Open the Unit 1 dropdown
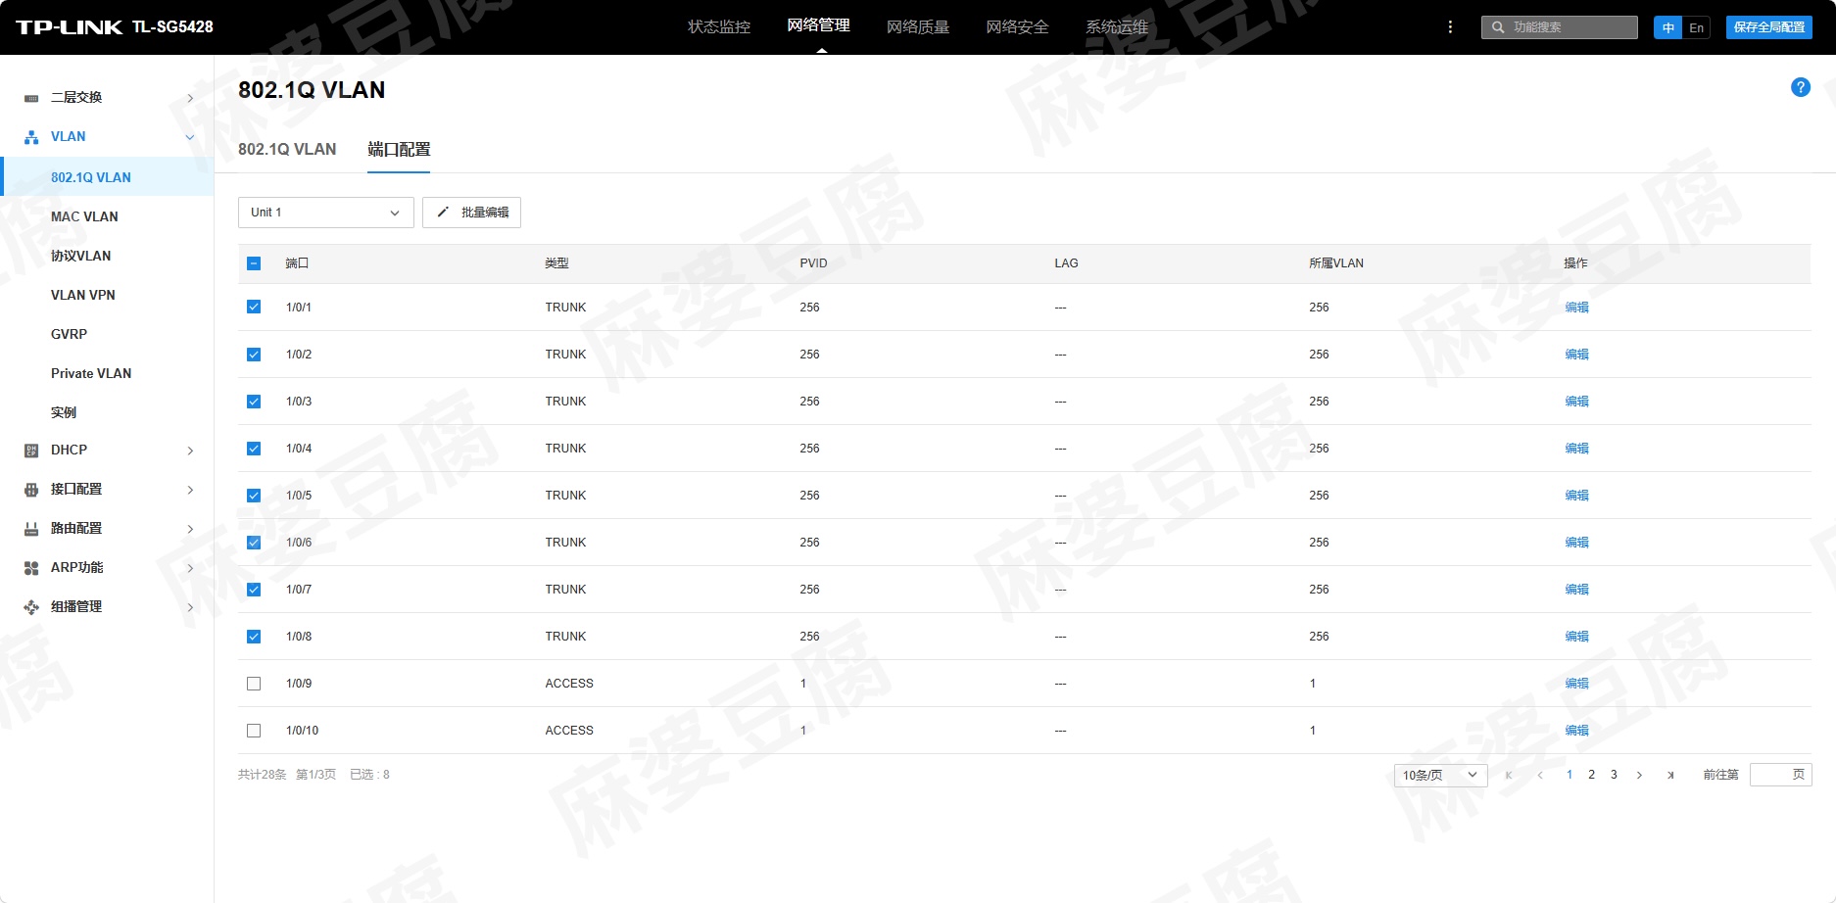Viewport: 1836px width, 903px height. [x=326, y=213]
